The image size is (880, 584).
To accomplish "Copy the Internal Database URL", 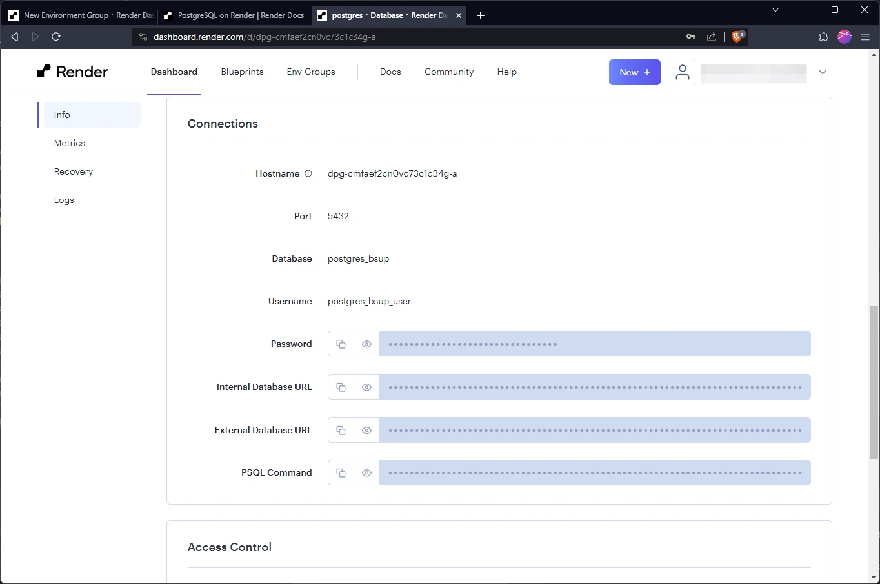I will [341, 387].
